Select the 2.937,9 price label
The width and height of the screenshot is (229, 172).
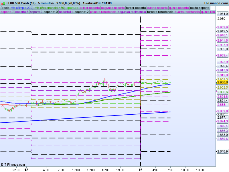tap(222, 45)
